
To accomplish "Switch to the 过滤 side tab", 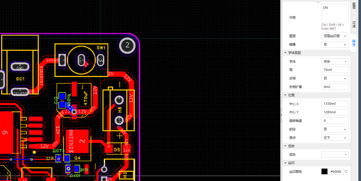I will 354,25.
